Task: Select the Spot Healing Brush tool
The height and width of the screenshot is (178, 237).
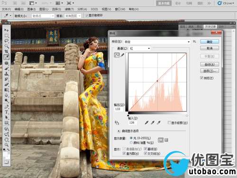Action: point(7,63)
